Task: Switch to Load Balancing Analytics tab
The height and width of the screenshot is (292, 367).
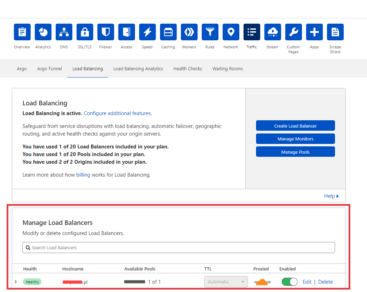Action: 138,69
